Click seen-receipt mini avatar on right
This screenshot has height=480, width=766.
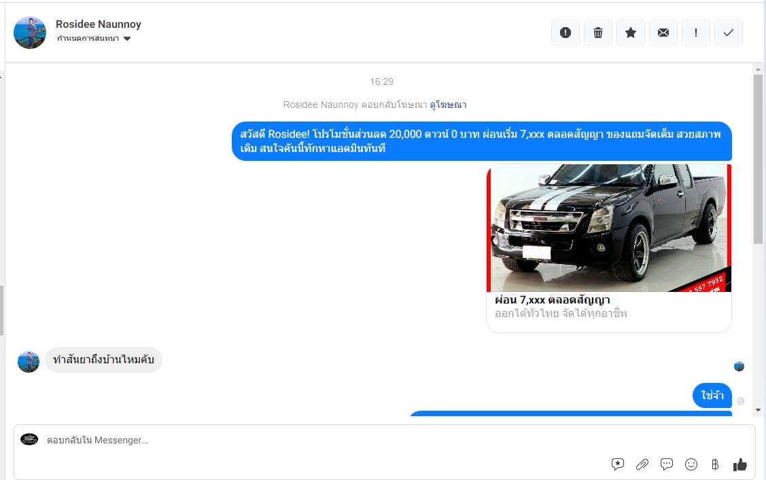pyautogui.click(x=739, y=367)
